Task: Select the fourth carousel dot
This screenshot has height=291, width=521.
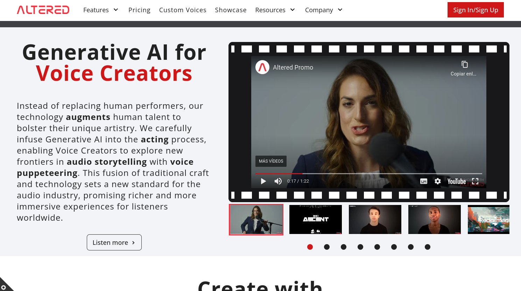Action: [x=360, y=247]
